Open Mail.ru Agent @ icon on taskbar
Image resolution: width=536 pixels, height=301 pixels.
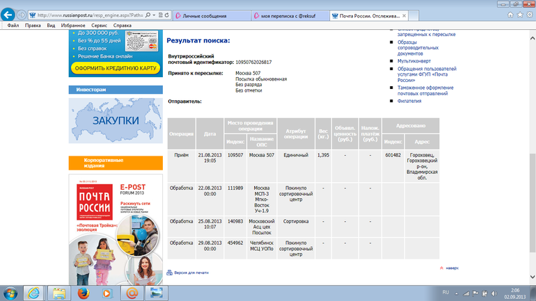tap(132, 293)
